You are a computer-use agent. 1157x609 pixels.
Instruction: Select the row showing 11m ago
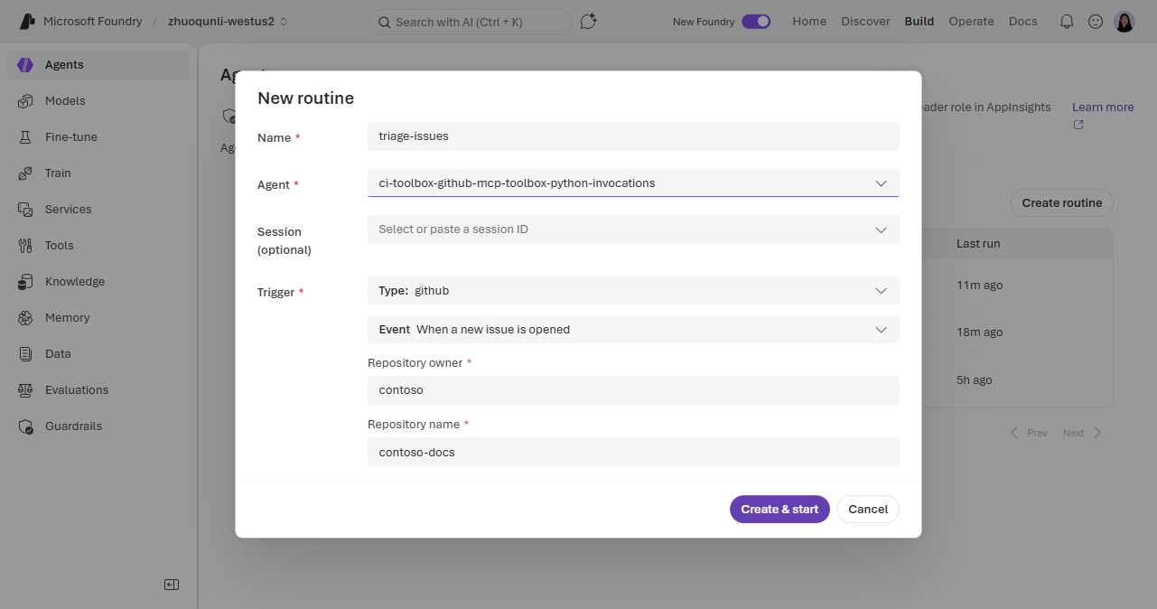click(1017, 286)
